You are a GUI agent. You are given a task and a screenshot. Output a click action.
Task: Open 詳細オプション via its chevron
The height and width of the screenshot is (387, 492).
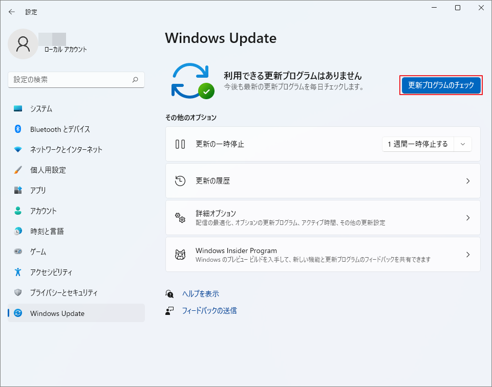pos(468,217)
